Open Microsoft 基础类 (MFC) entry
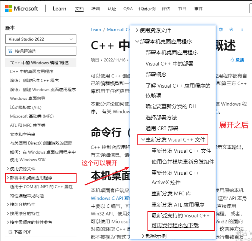 (32, 116)
